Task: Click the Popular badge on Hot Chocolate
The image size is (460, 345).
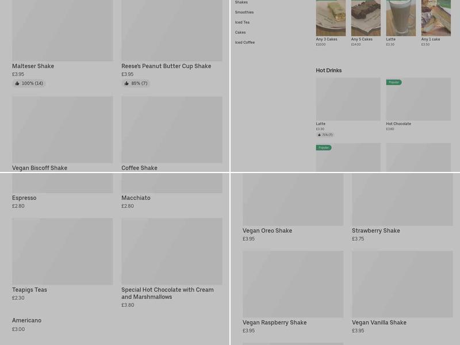Action: [x=394, y=82]
